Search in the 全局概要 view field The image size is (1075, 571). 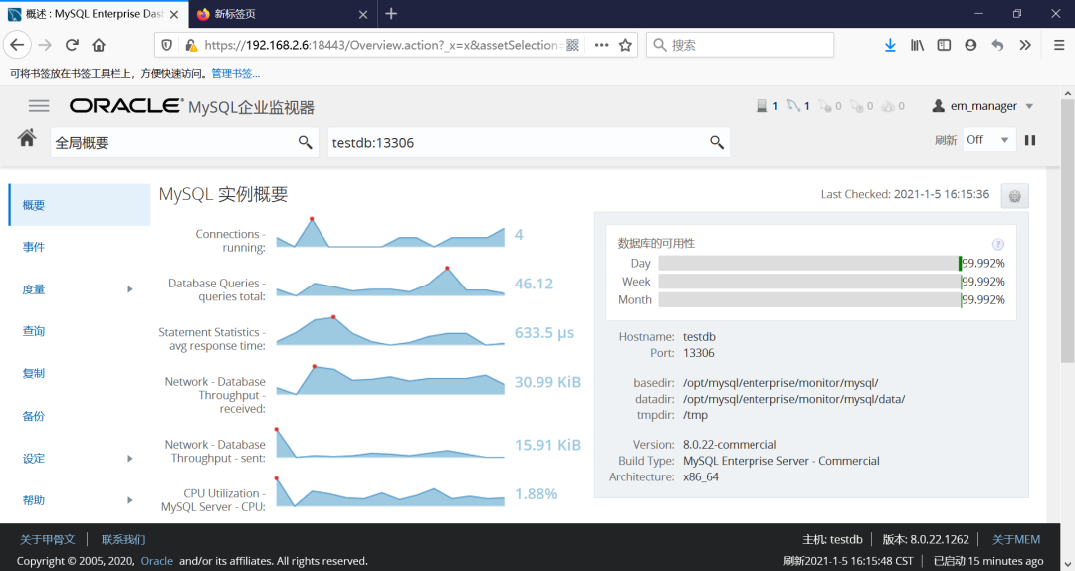click(306, 142)
